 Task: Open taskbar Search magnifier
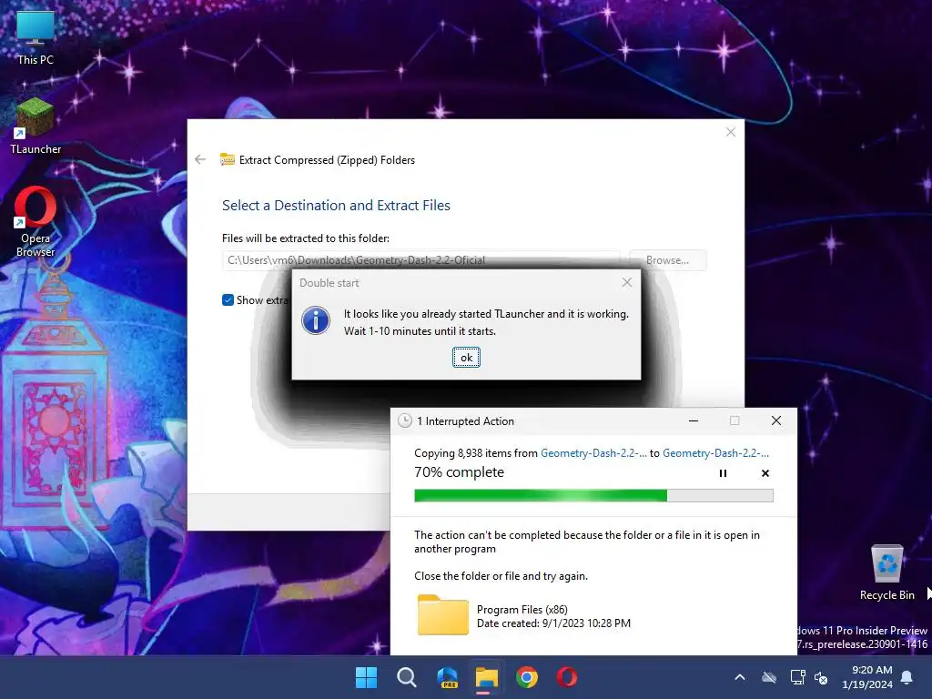407,677
